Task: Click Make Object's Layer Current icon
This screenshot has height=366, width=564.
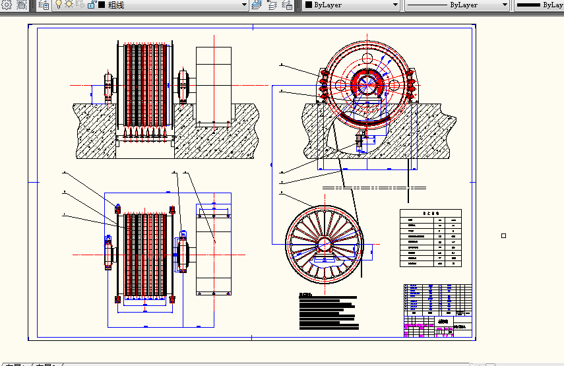Action: [257, 5]
